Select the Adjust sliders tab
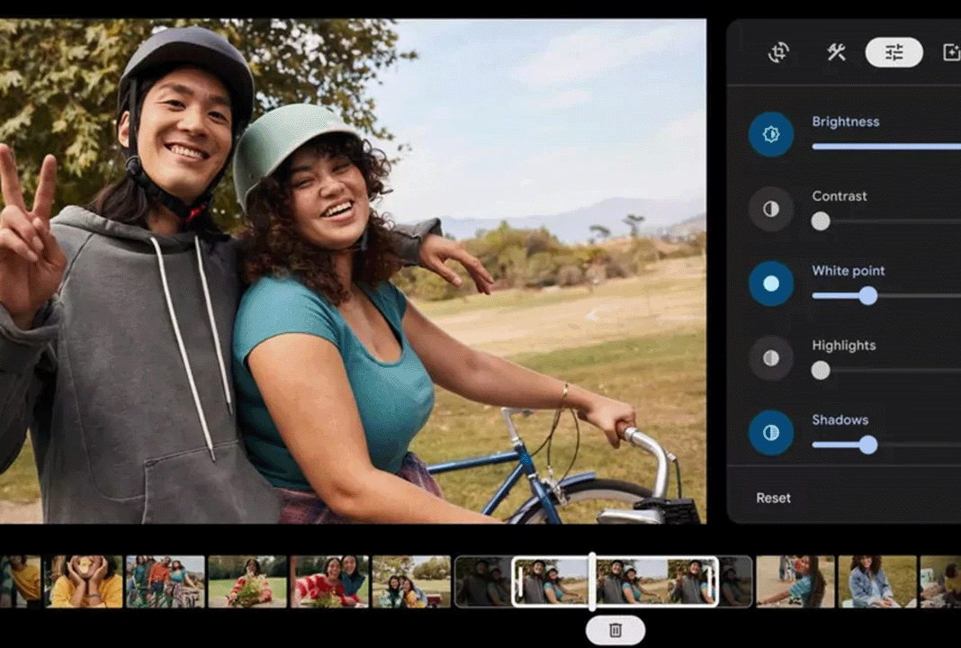Screen dimensions: 961x648 point(894,53)
